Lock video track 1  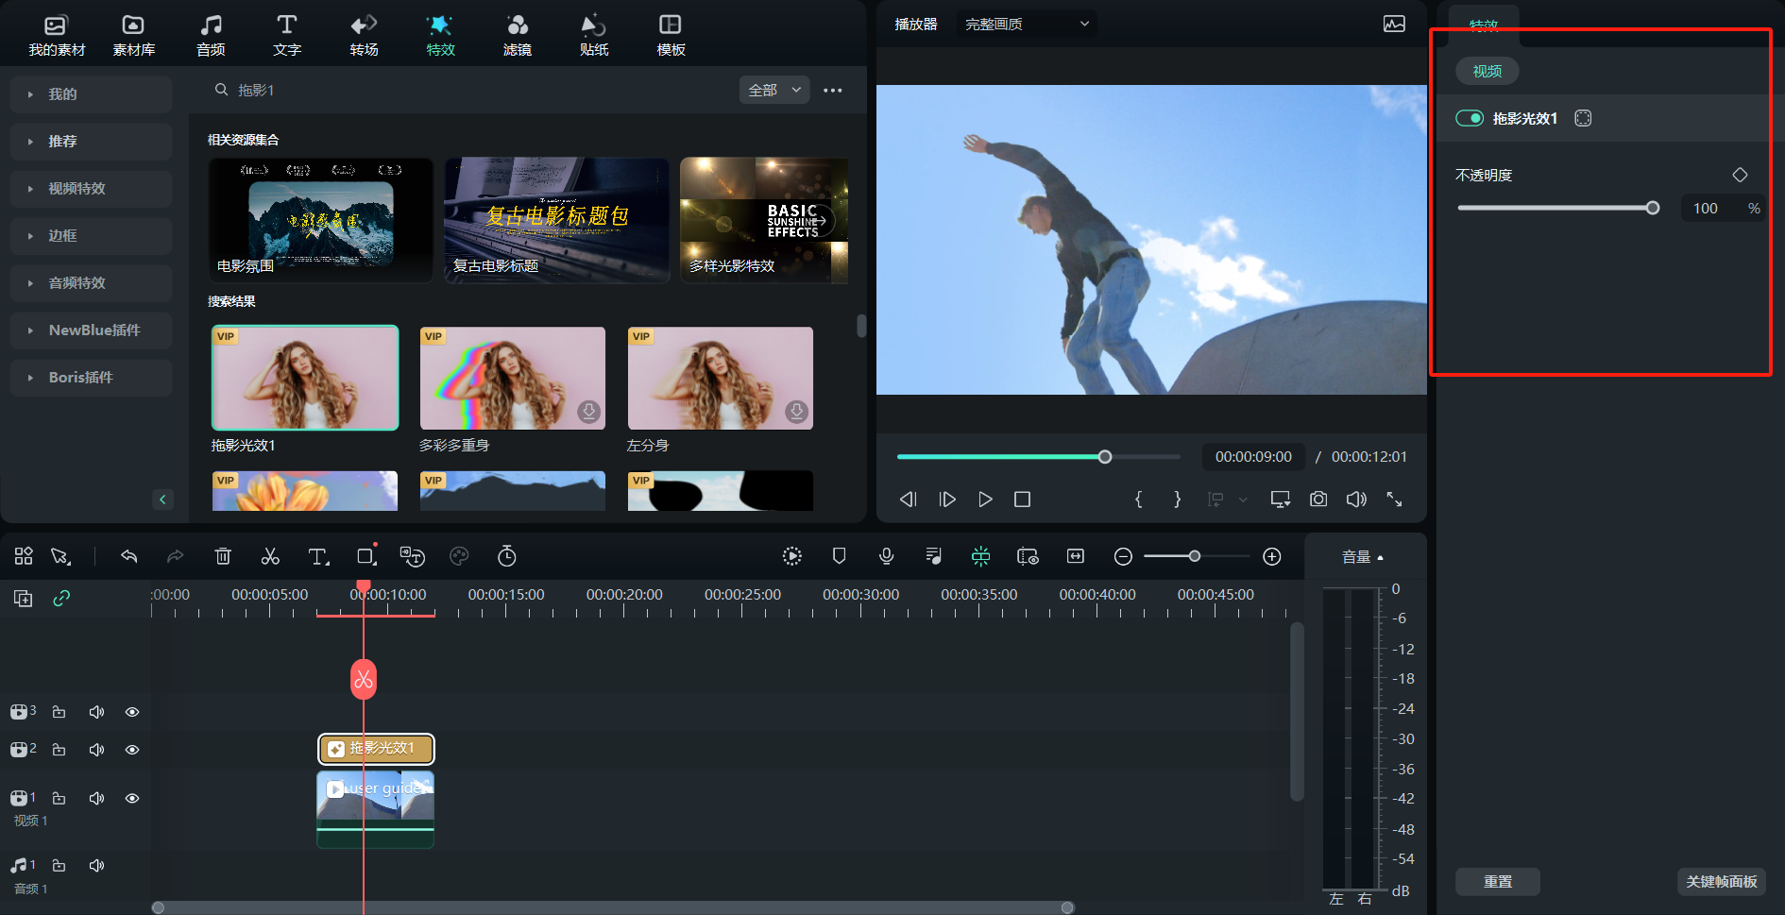click(59, 798)
